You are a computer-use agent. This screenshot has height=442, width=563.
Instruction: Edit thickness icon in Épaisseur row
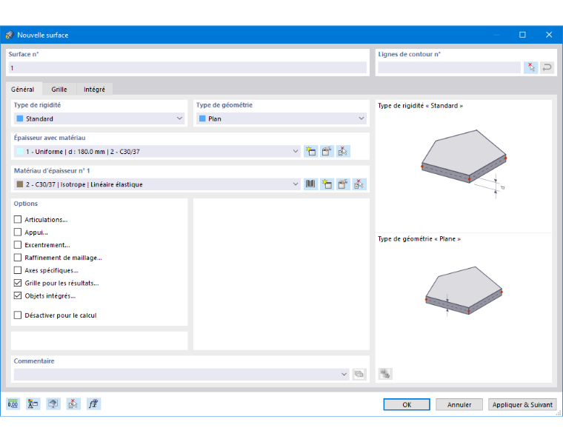click(327, 151)
